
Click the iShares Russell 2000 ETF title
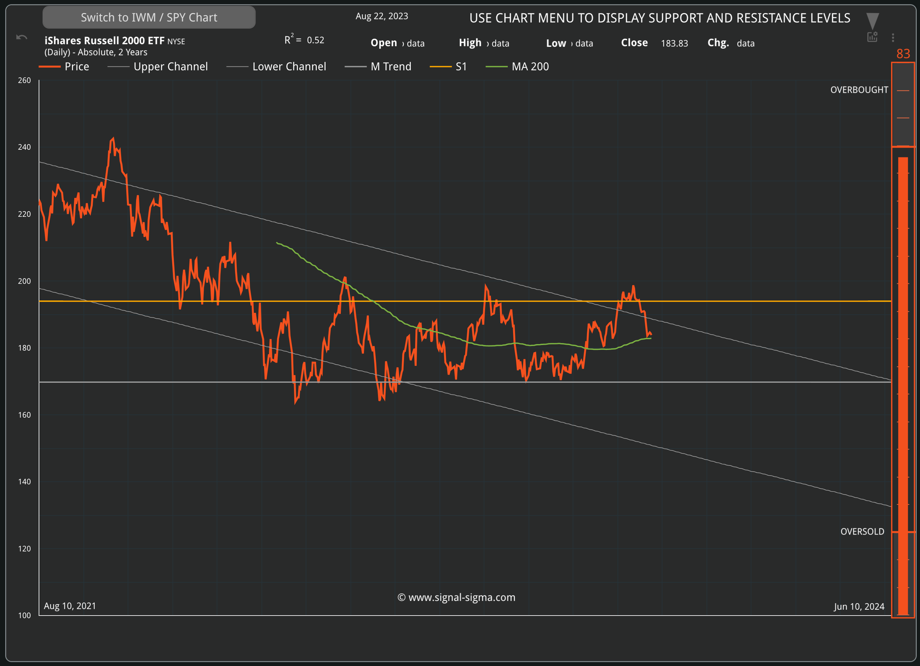[104, 40]
